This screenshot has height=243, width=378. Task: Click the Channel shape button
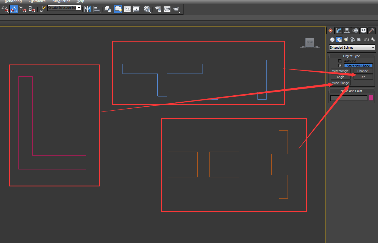363,71
